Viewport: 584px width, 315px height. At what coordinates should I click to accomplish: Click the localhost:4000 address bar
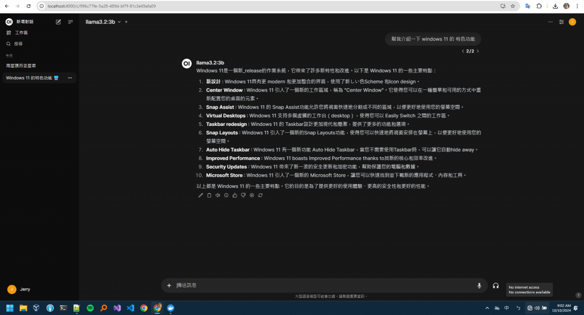268,6
